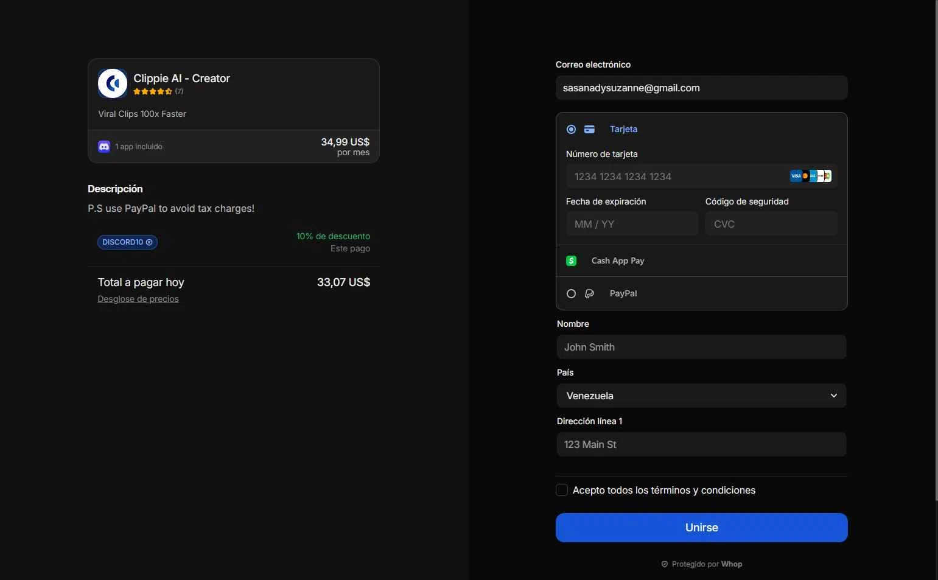Click the Unirse button
The height and width of the screenshot is (580, 938).
click(x=701, y=528)
